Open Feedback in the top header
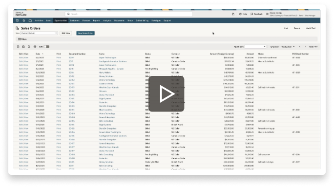 256,14
